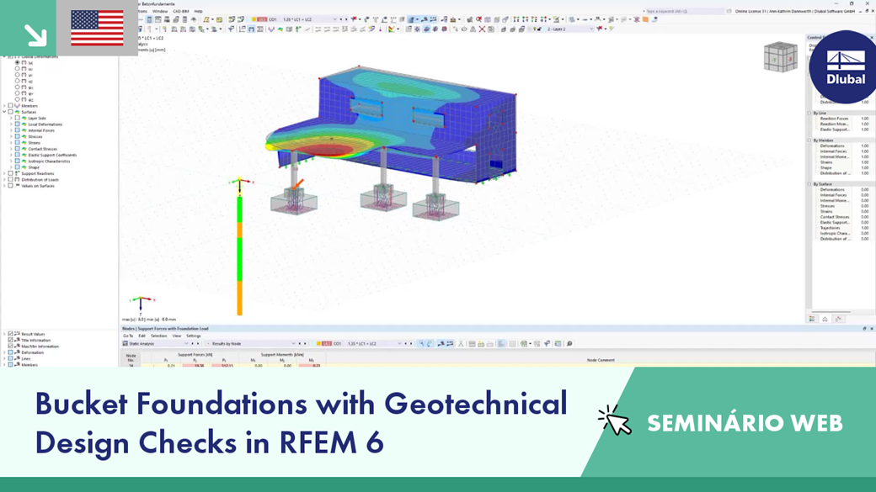Screen dimensions: 876x492
Task: Click the Trajectories factor value 1.00
Action: tap(865, 228)
